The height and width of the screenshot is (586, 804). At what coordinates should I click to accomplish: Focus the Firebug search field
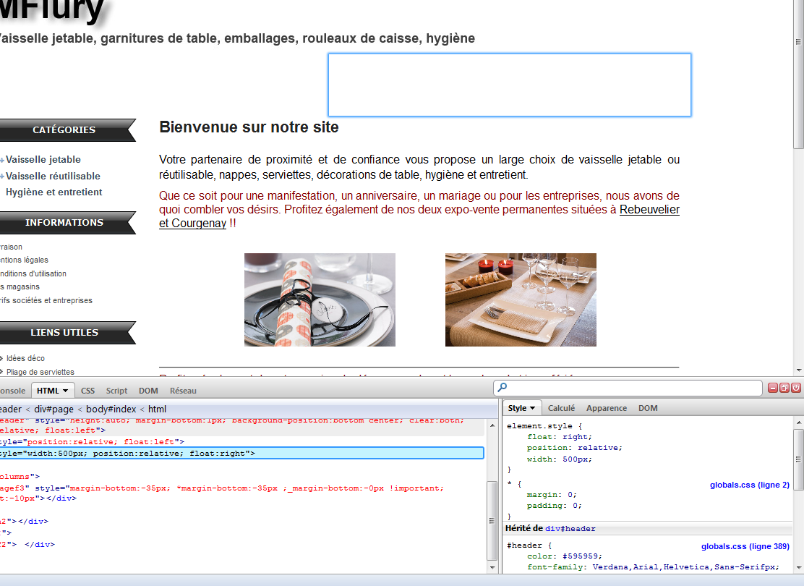[628, 388]
